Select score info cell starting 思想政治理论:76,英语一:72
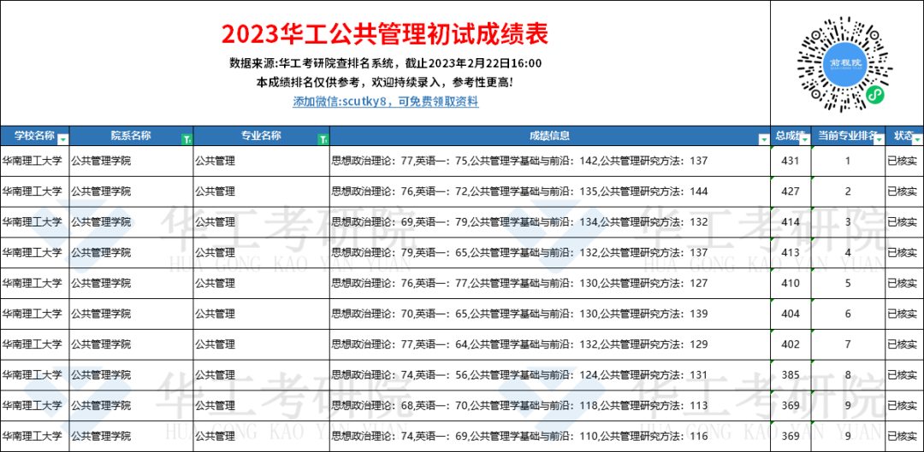Image resolution: width=924 pixels, height=452 pixels. click(x=550, y=191)
